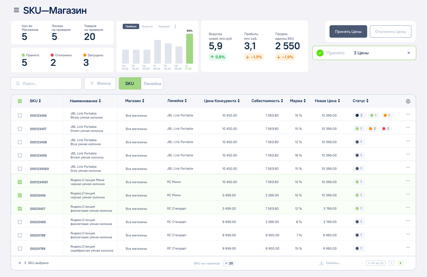
Task: Click the search magnifier icon
Action: pyautogui.click(x=18, y=84)
